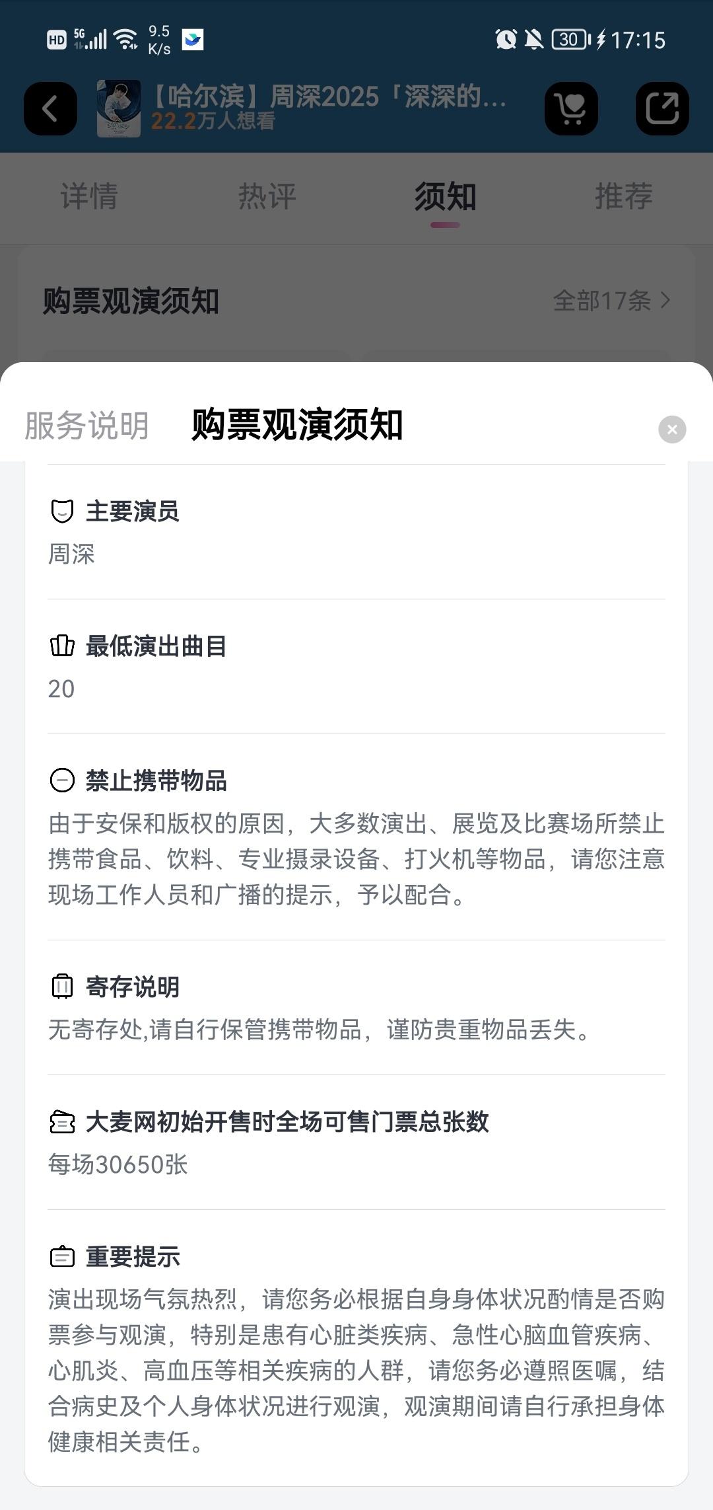713x1510 pixels.
Task: Open the 详情 tab
Action: (89, 196)
